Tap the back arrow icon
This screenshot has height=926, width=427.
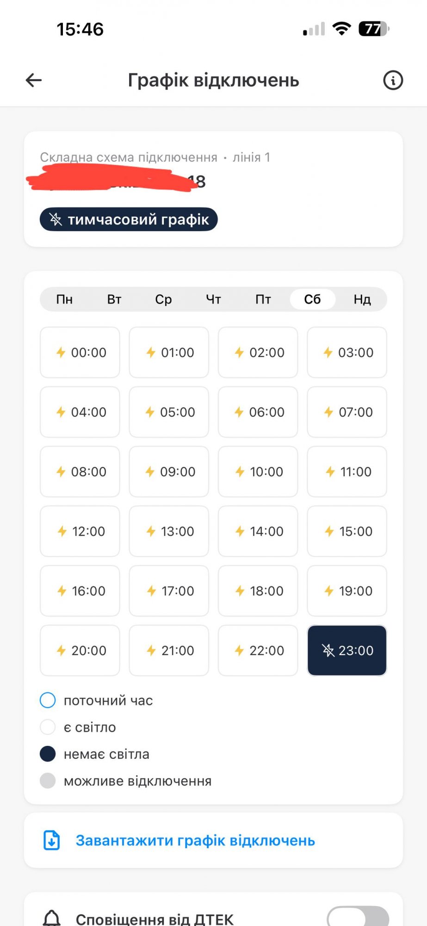coord(34,80)
